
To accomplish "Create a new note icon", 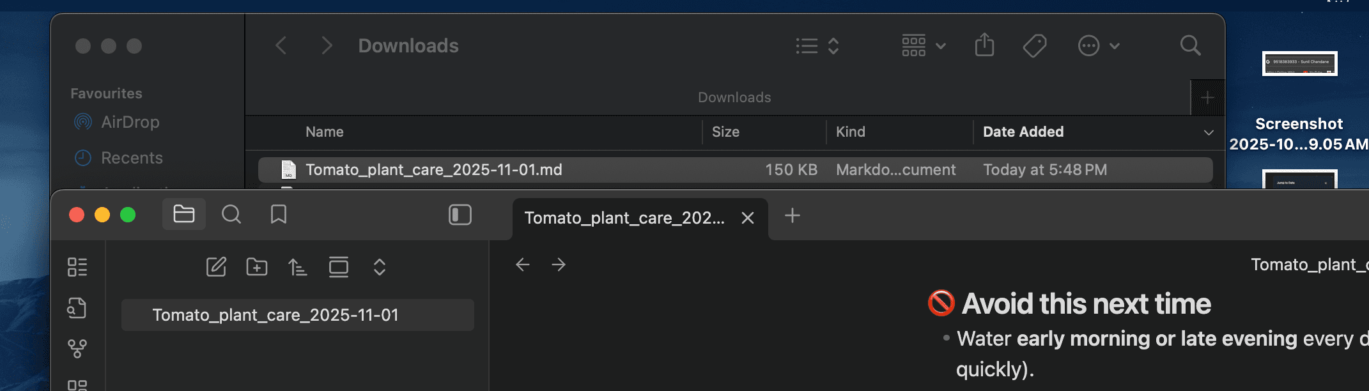I will tap(216, 267).
